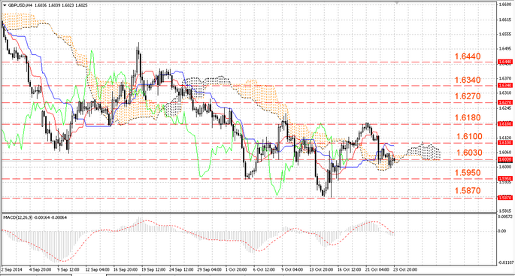Click the 1.6060 price scale value

[x=504, y=152]
